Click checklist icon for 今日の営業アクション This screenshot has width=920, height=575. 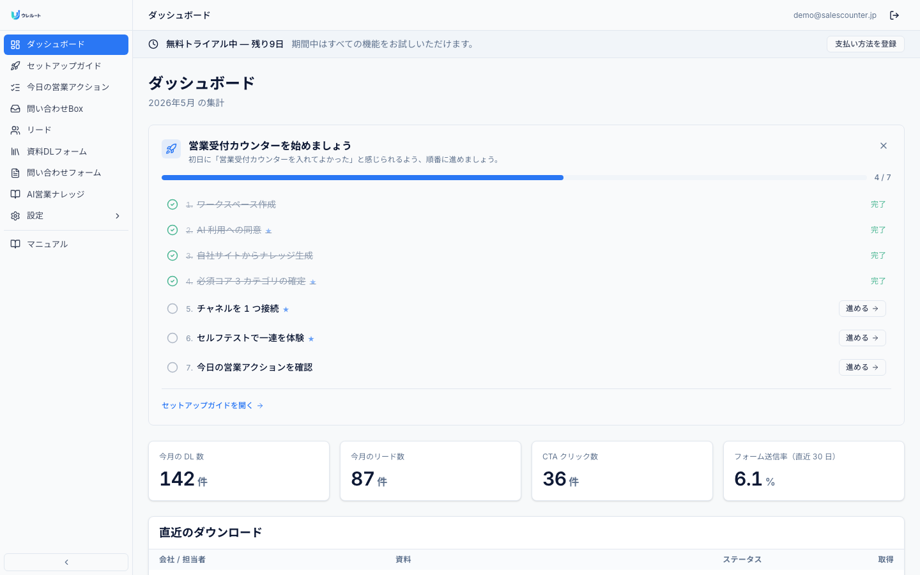tap(15, 87)
